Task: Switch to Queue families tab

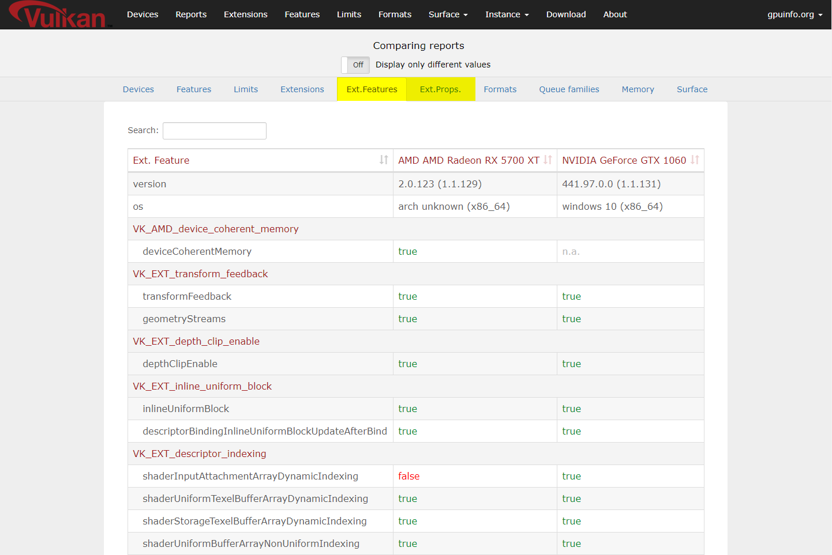Action: tap(569, 89)
